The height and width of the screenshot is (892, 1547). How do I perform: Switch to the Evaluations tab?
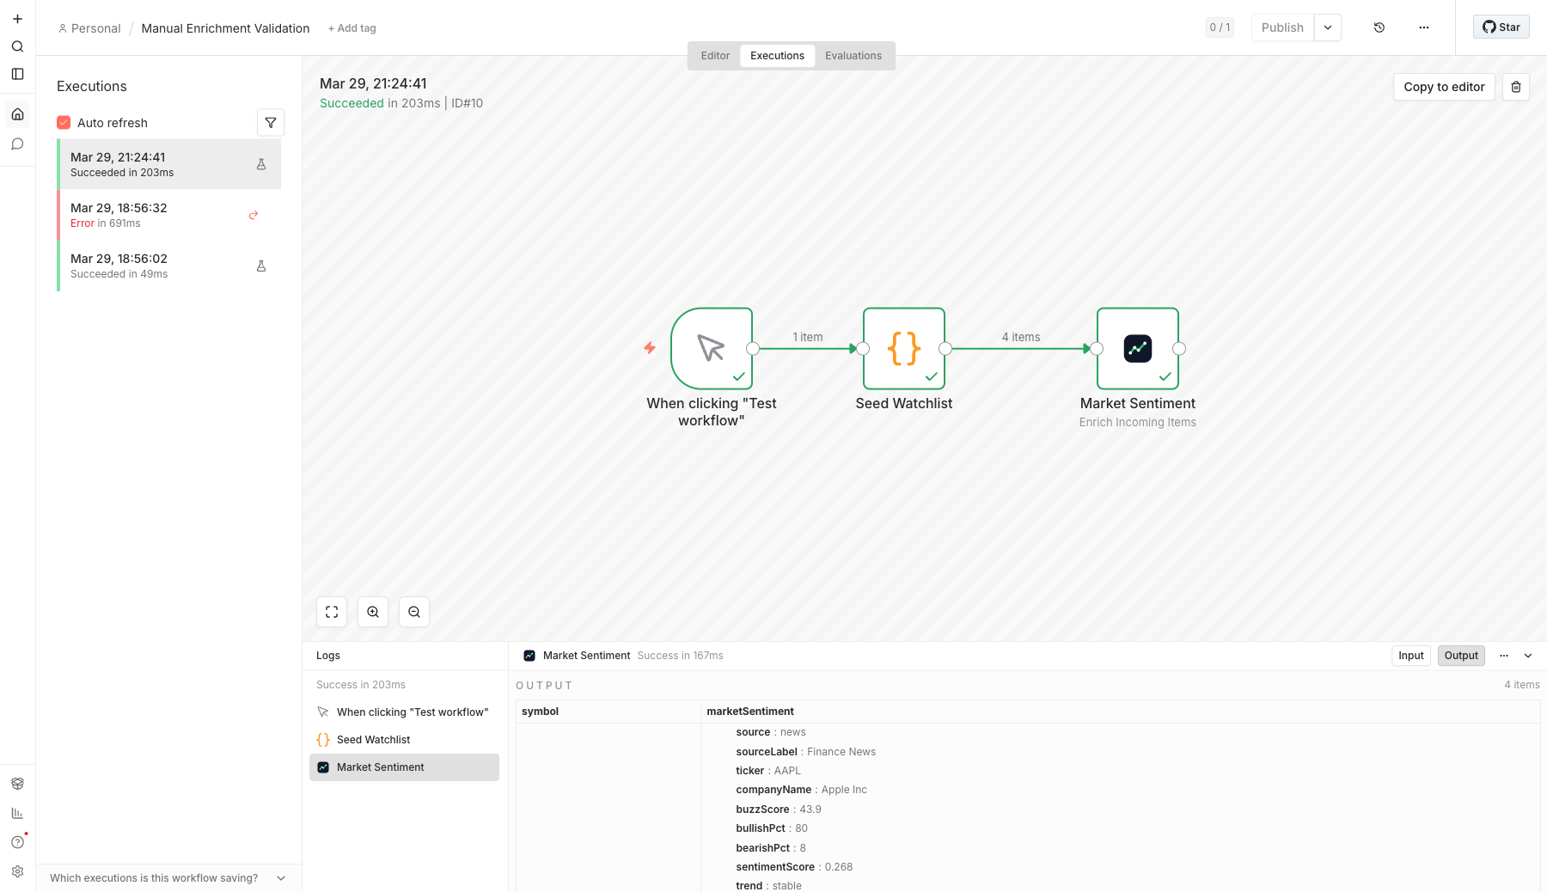coord(853,56)
